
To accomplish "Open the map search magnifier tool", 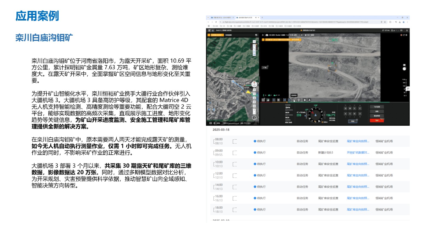I will pos(254,42).
